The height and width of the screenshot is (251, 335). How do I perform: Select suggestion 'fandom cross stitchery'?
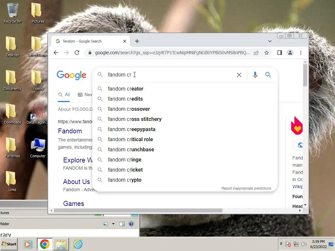tap(185, 119)
